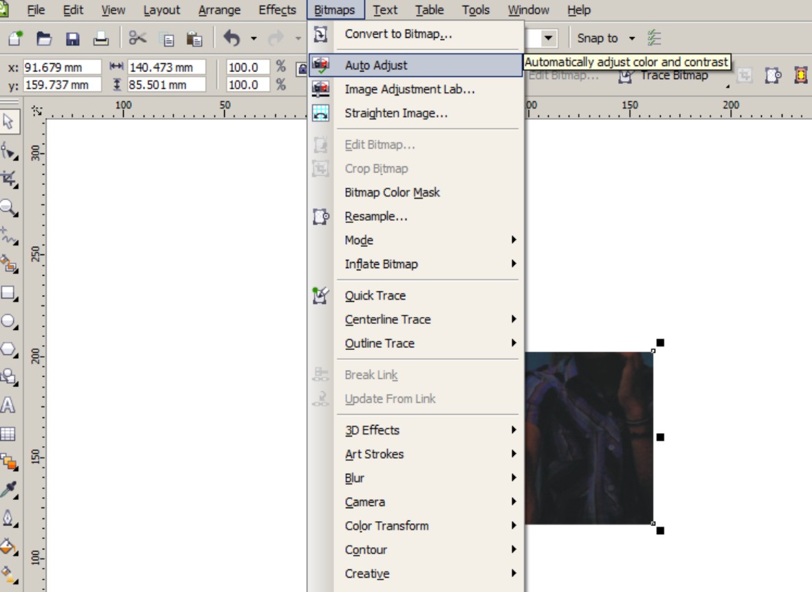The image size is (812, 592).
Task: Click the Paste clipboard icon
Action: click(x=194, y=39)
